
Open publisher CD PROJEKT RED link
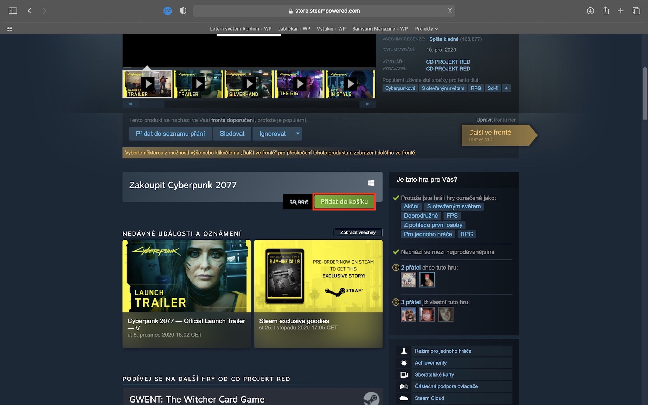pos(448,69)
